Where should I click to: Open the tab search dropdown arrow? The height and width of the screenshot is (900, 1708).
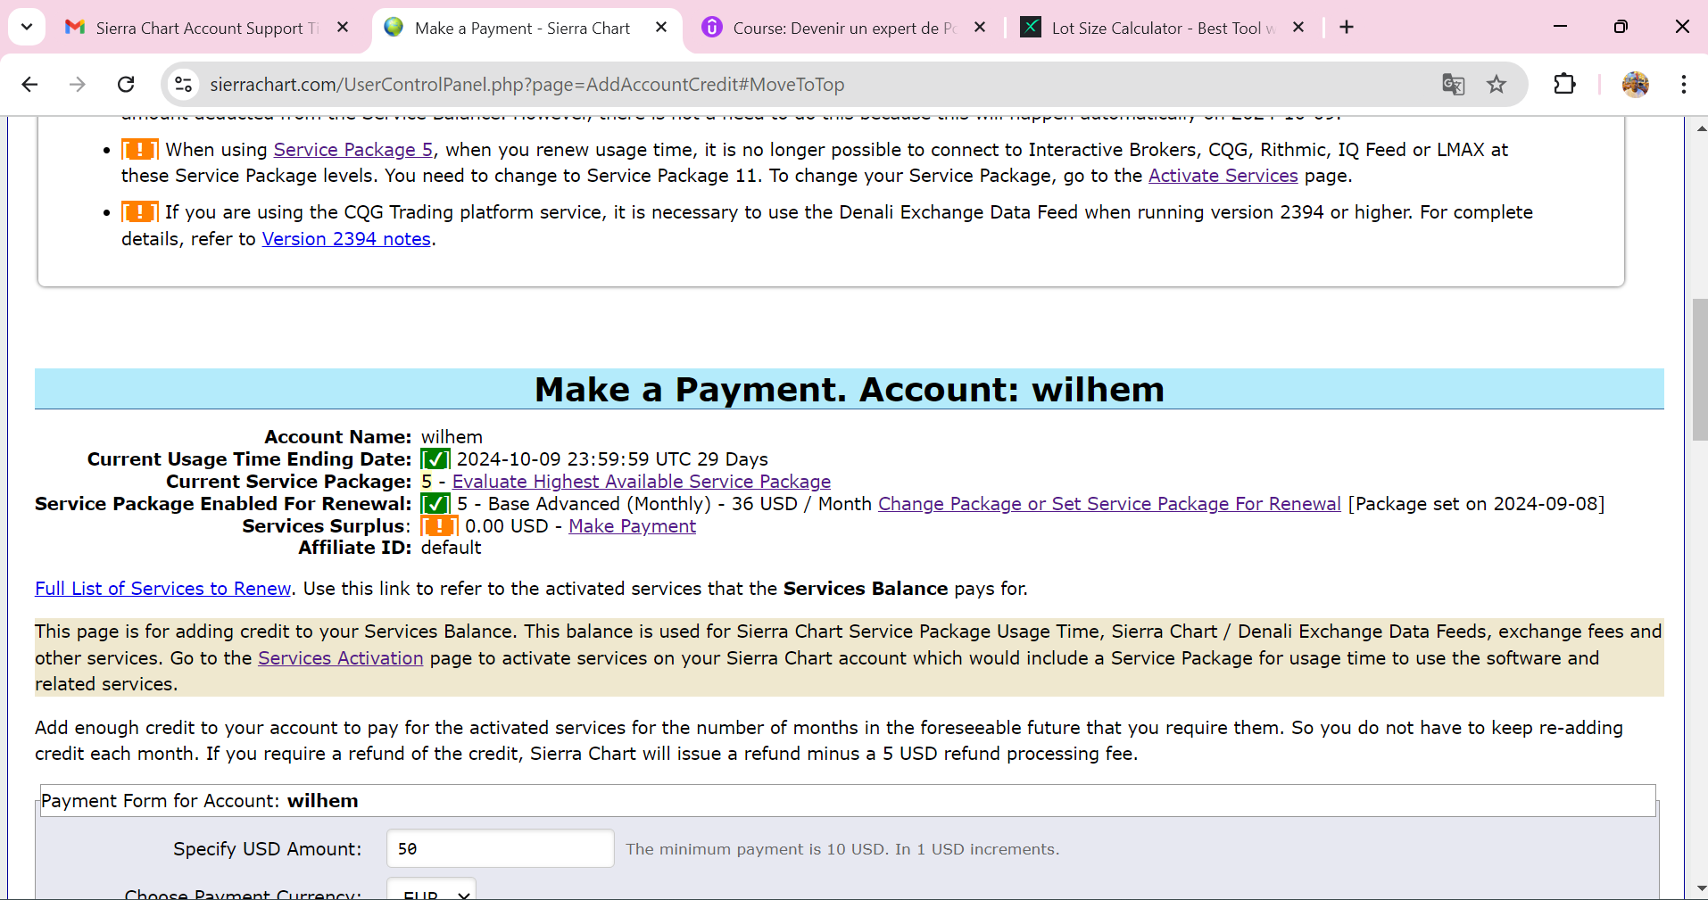pos(27,27)
